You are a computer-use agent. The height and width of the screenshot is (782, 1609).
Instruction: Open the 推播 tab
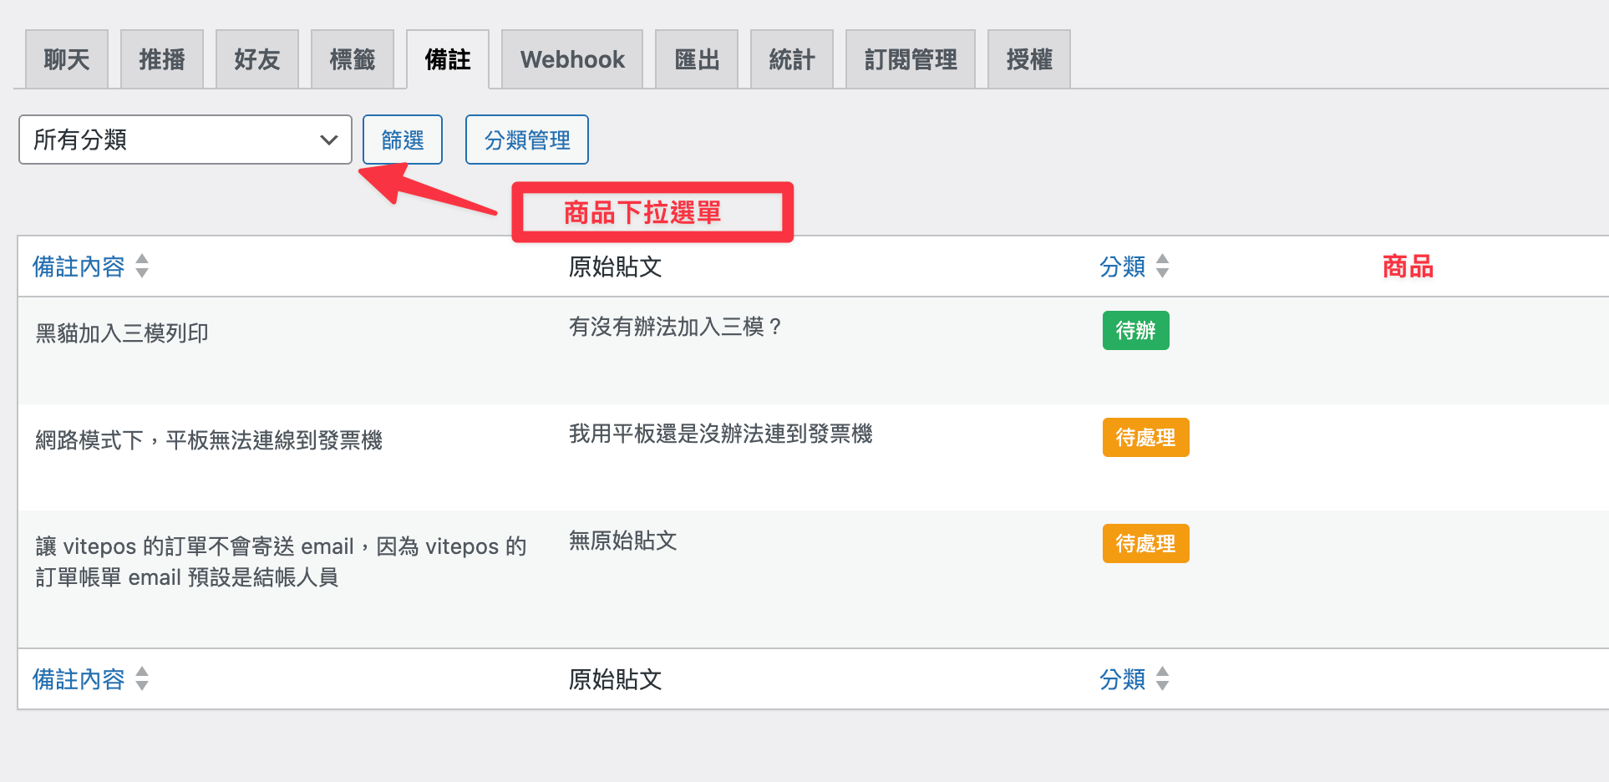pyautogui.click(x=162, y=59)
